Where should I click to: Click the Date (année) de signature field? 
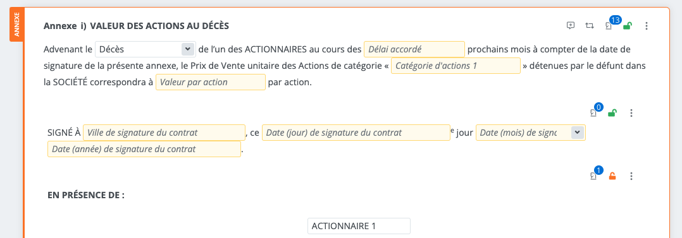144,149
